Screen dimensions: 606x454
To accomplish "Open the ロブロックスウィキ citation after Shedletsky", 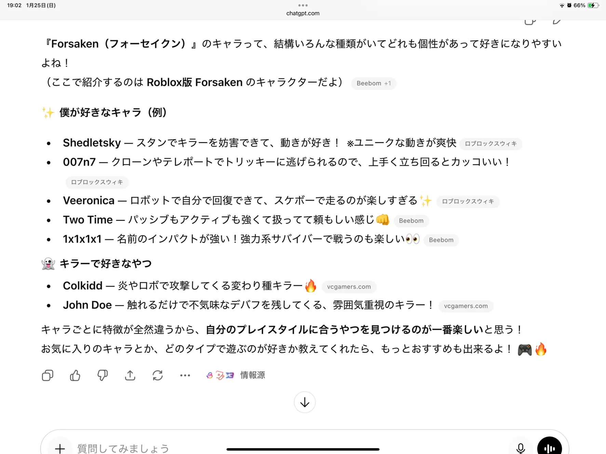I will pyautogui.click(x=490, y=144).
